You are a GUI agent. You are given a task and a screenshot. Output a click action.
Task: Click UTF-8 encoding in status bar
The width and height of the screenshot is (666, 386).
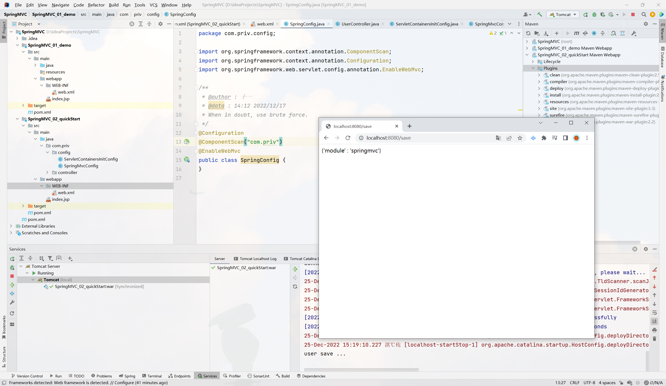point(589,383)
